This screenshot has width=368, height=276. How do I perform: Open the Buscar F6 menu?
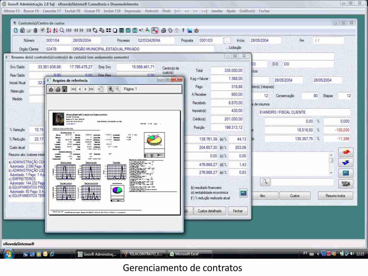coord(31,11)
